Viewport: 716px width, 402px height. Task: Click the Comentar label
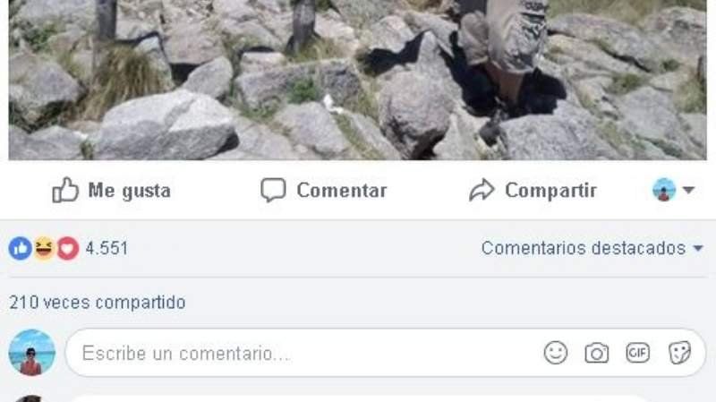[342, 190]
